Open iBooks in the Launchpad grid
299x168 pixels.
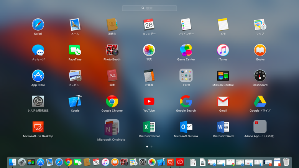pos(260,50)
